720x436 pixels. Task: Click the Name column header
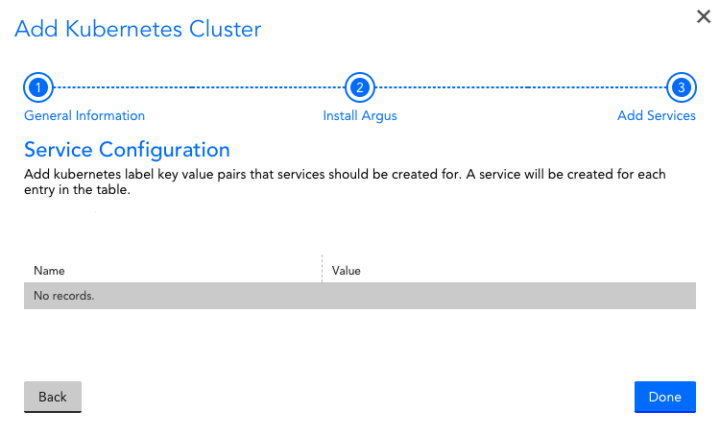[49, 271]
